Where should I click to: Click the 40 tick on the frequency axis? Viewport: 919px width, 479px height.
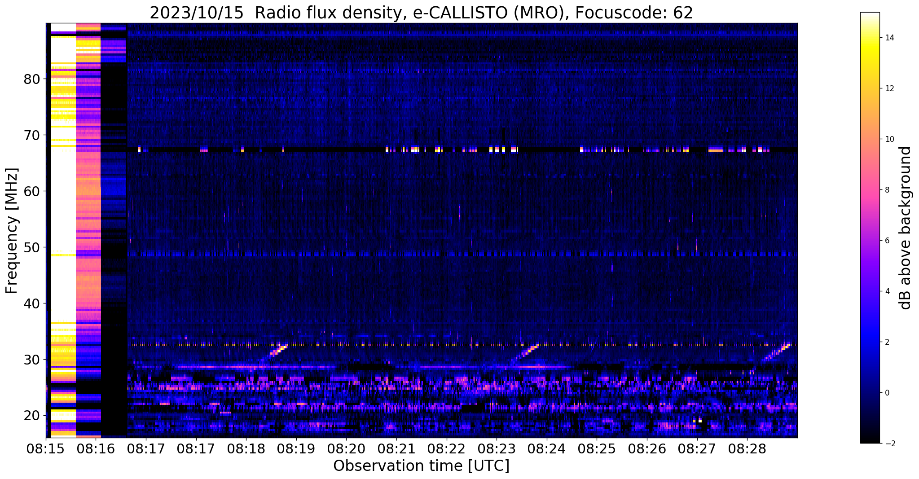(x=32, y=303)
